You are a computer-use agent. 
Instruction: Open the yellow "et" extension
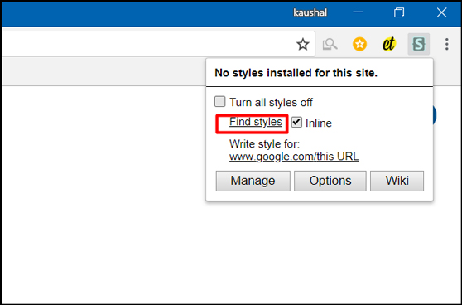tap(388, 44)
